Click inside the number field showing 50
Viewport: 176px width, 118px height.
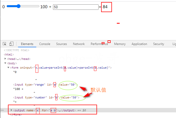click(76, 7)
